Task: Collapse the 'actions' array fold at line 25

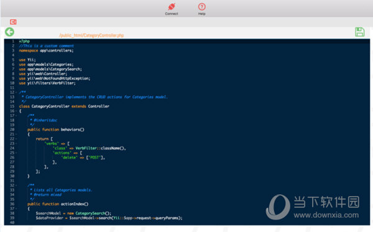Action: (x=16, y=153)
